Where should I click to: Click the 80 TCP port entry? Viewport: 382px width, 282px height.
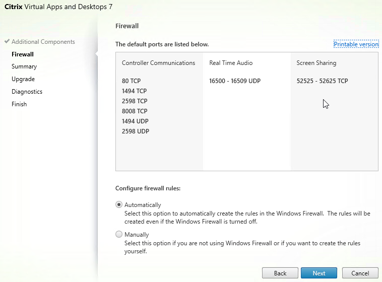132,81
